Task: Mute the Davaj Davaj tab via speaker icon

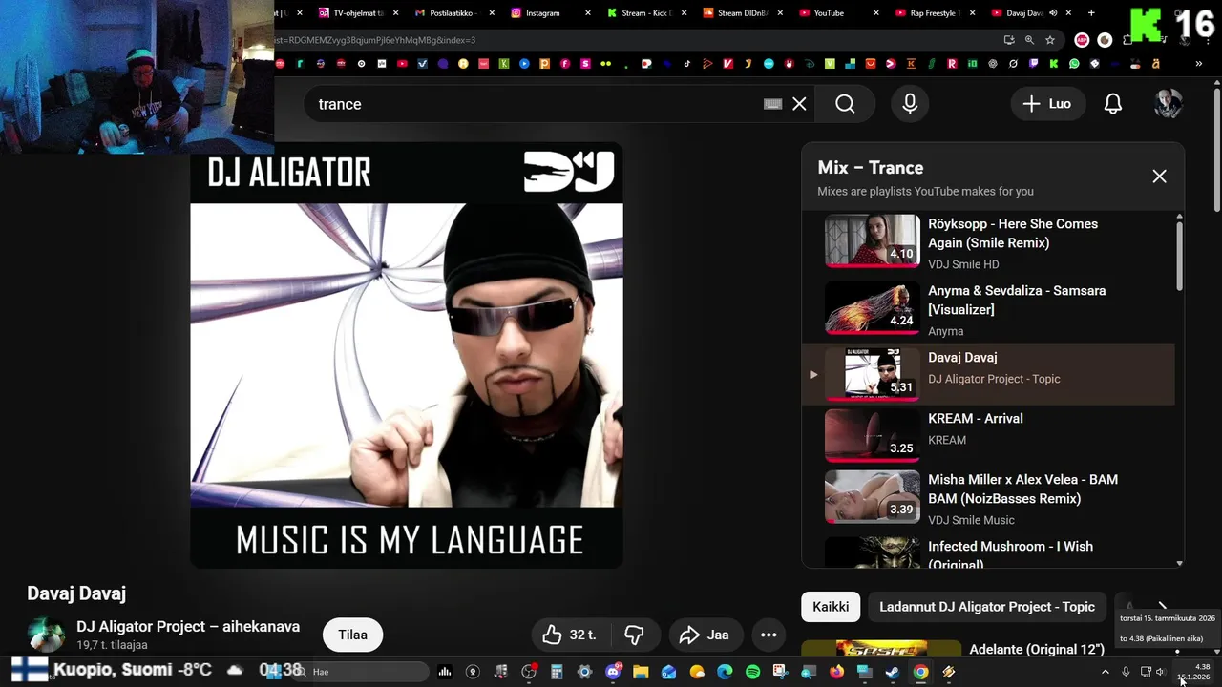Action: pyautogui.click(x=1053, y=13)
